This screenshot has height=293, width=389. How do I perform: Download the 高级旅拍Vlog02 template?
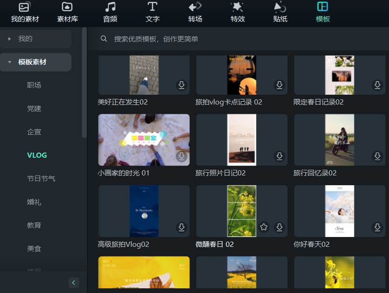[x=181, y=227]
